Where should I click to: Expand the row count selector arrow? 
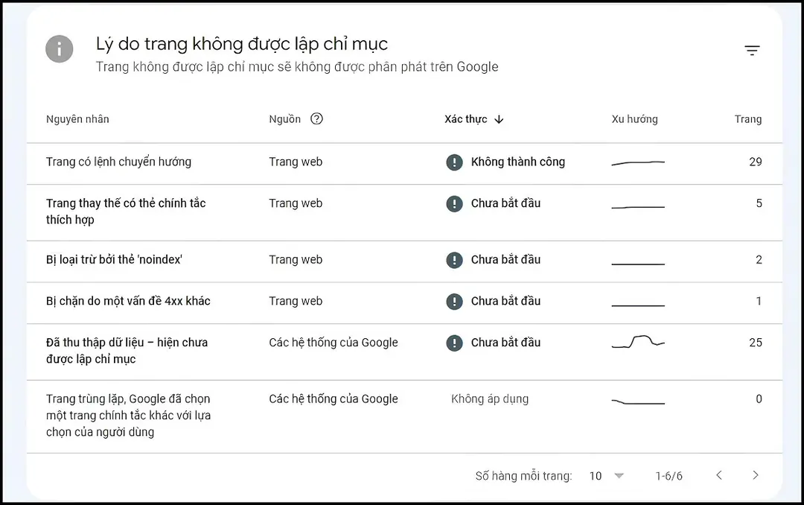click(x=618, y=475)
